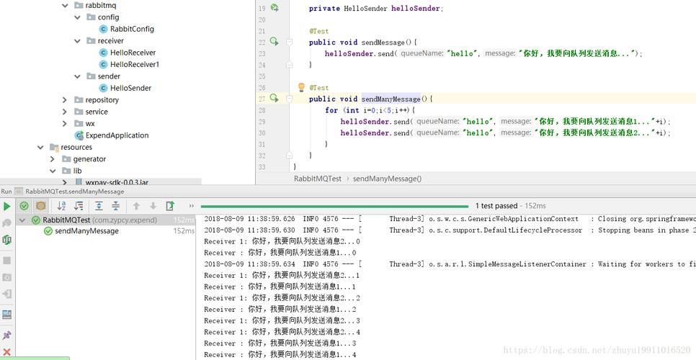696x360 pixels.
Task: Toggle show passed tests filter
Action: coord(24,206)
